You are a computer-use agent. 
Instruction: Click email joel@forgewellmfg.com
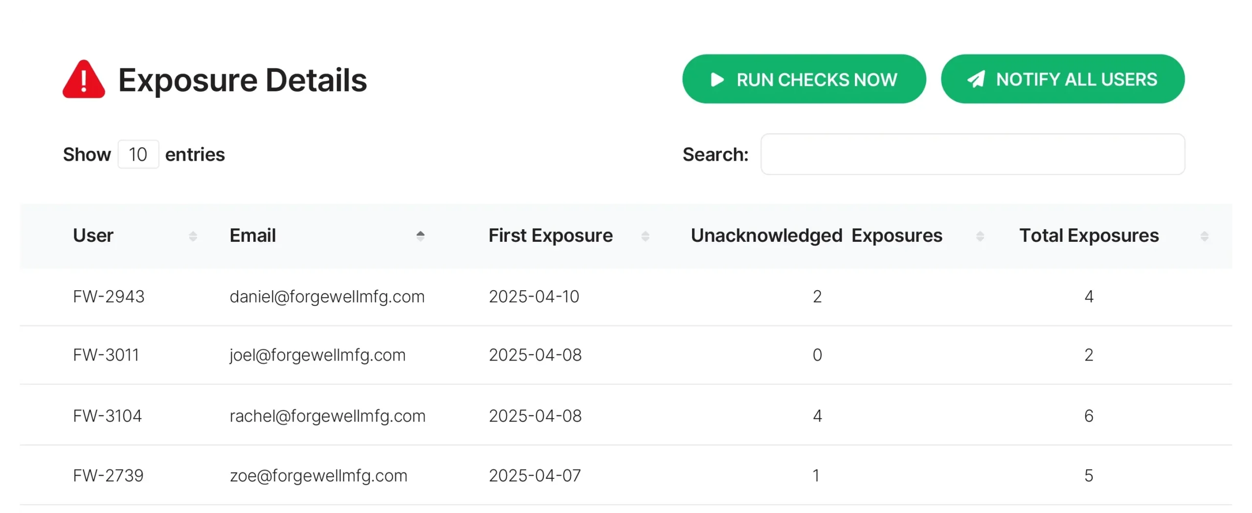click(317, 355)
